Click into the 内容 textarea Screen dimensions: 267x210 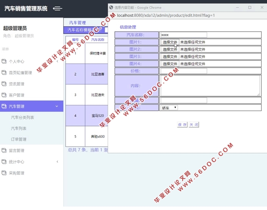coord(210,86)
